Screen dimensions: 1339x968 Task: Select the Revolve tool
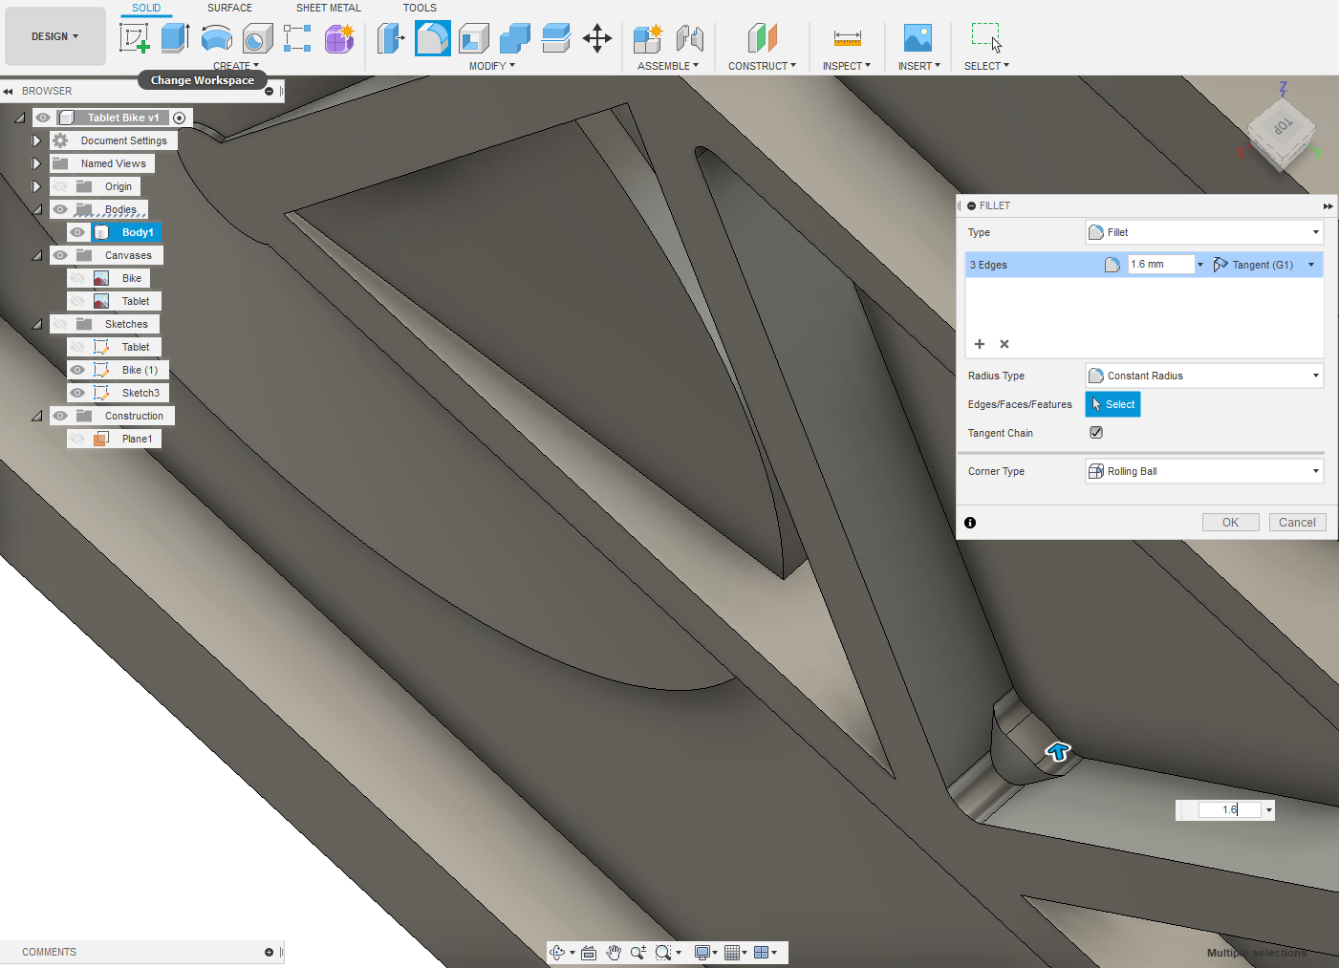tap(217, 38)
